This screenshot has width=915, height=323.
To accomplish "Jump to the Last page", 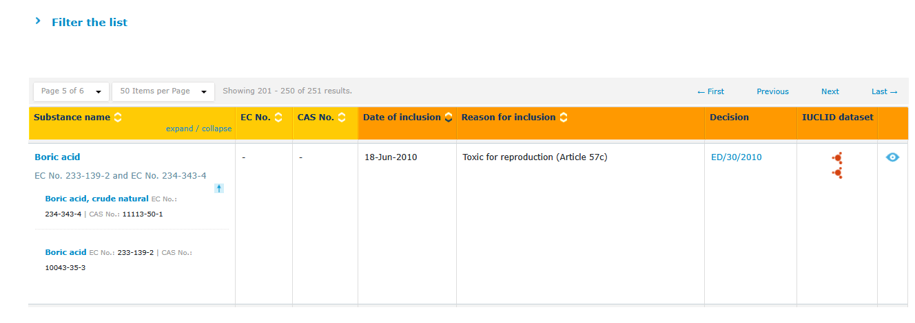I will pos(884,91).
